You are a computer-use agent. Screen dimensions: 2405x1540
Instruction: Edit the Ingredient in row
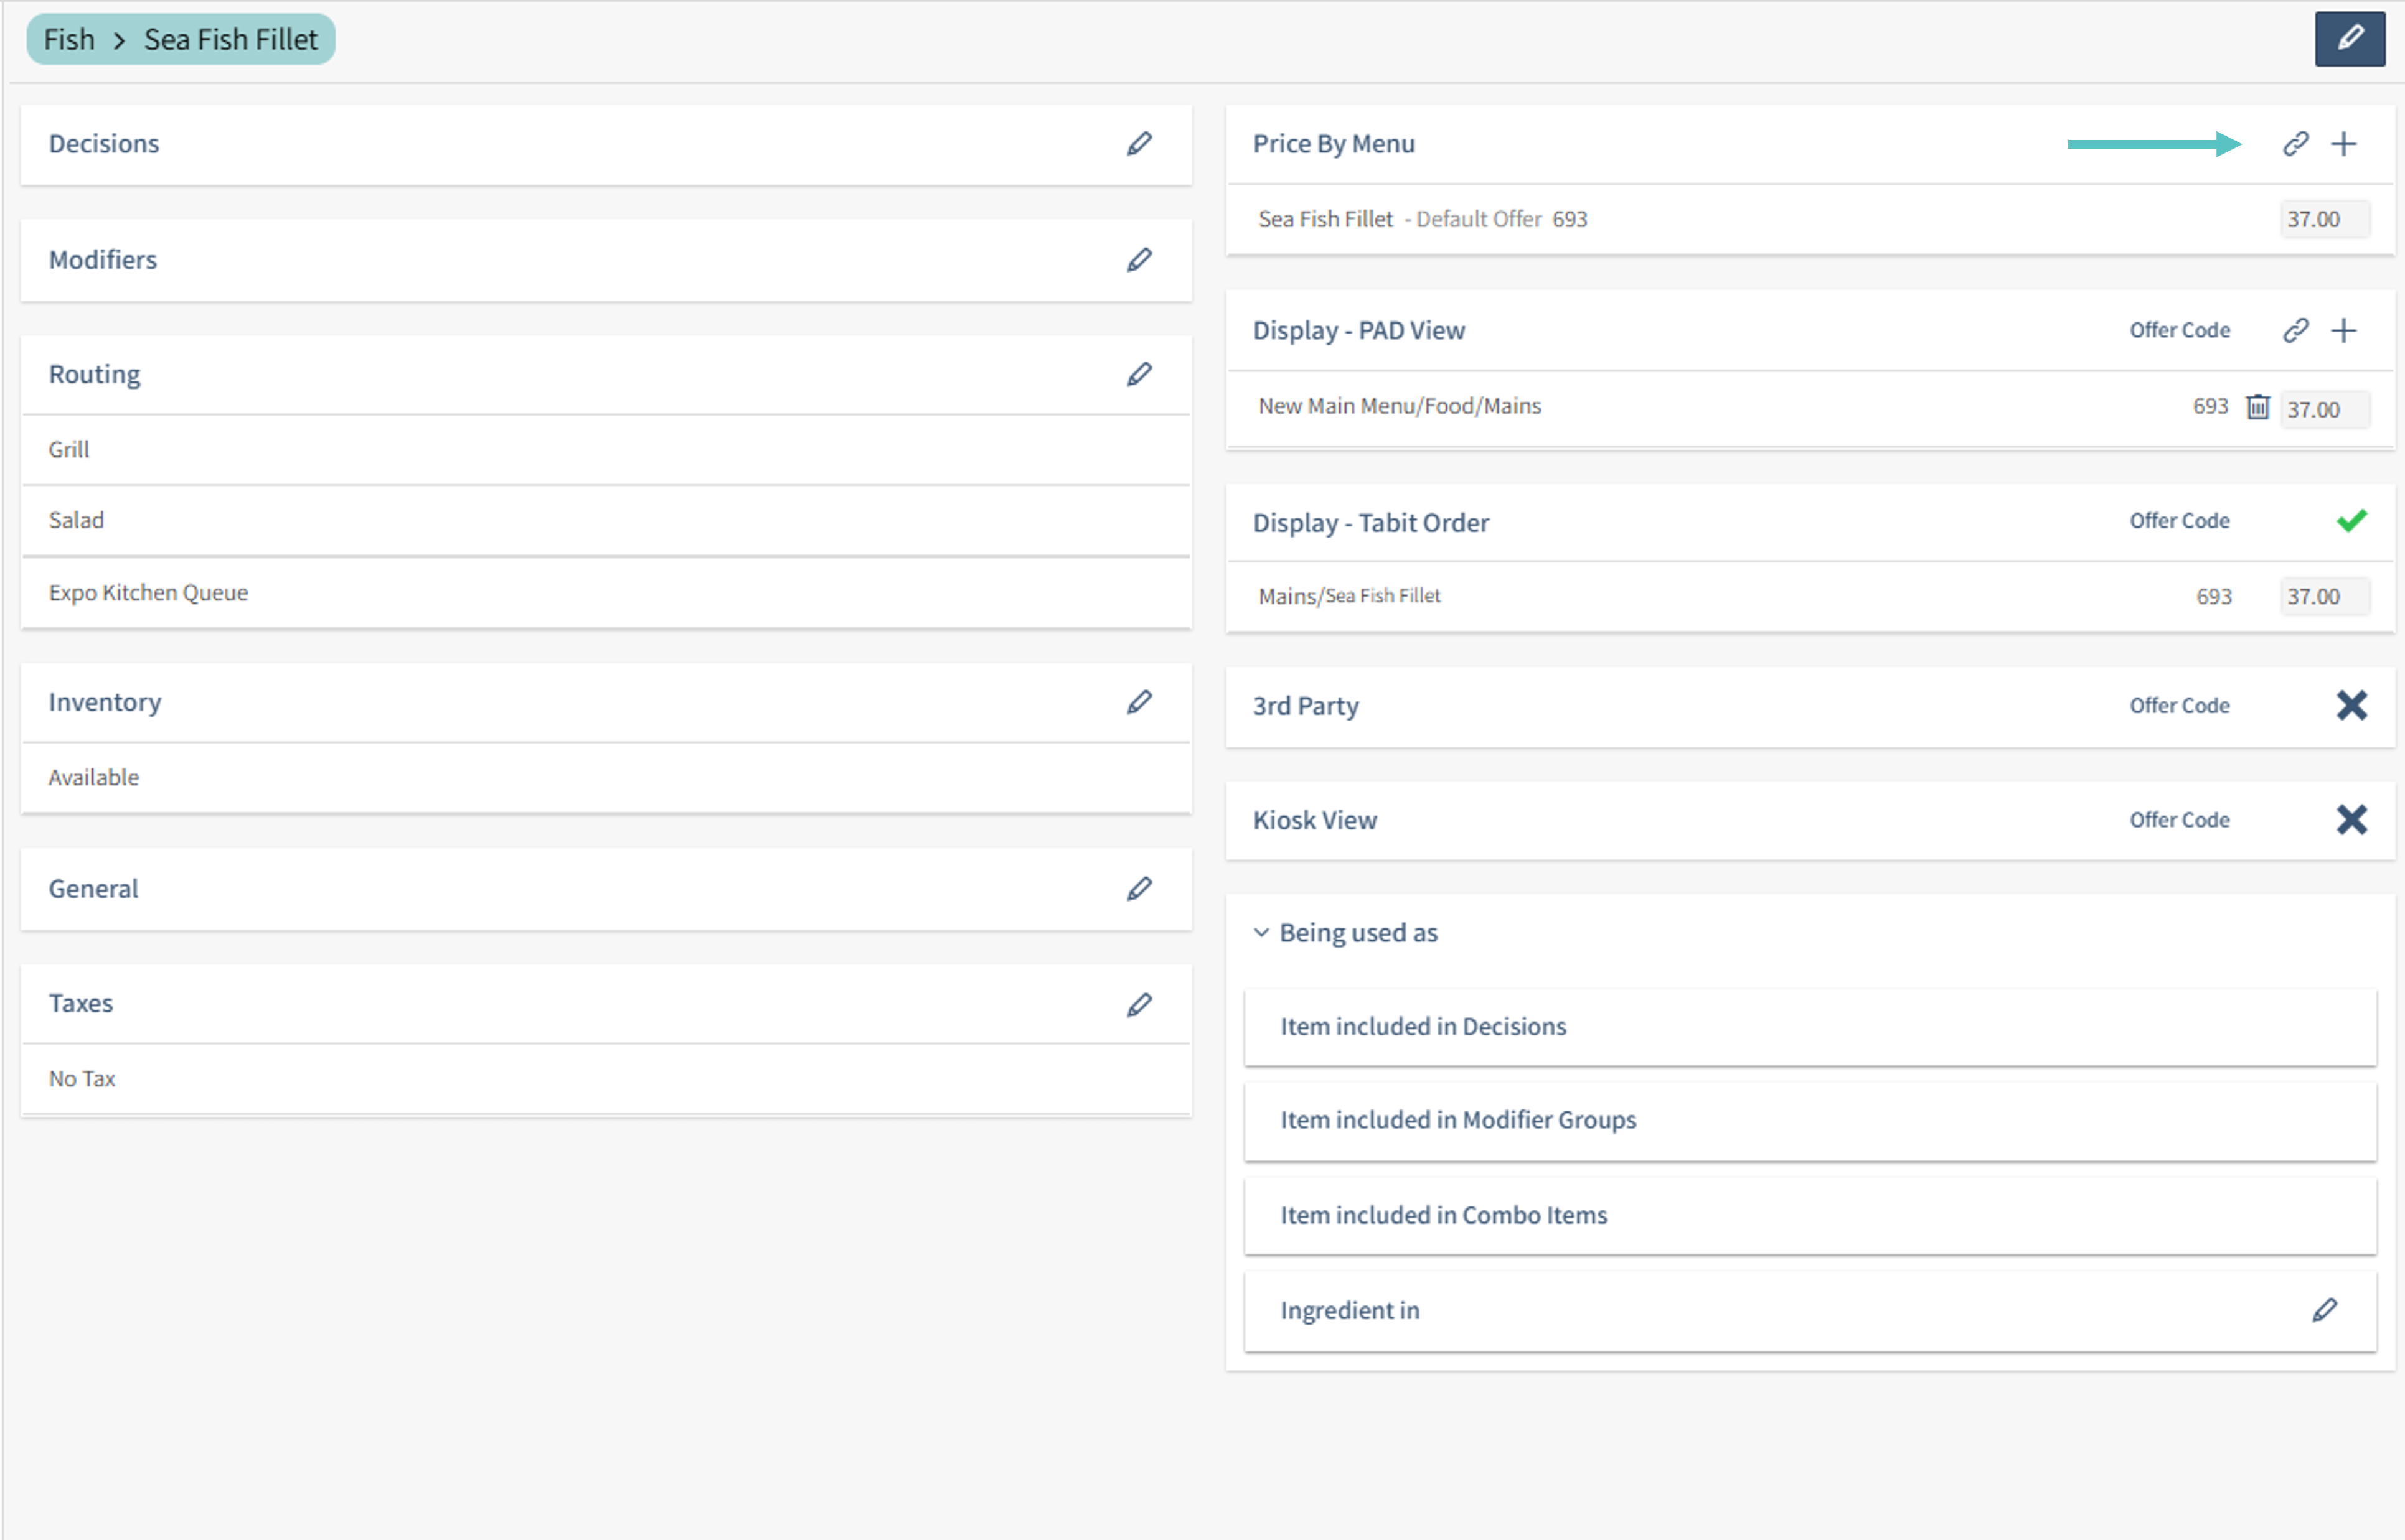click(2324, 1310)
